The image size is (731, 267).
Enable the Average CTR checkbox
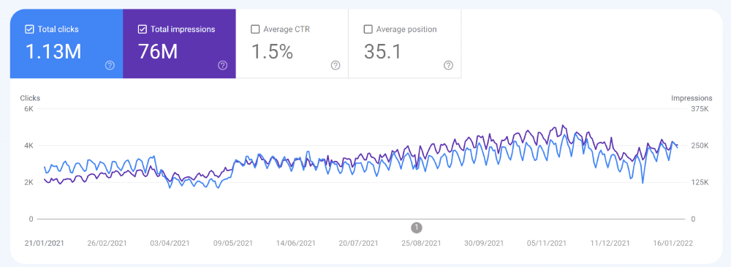255,29
